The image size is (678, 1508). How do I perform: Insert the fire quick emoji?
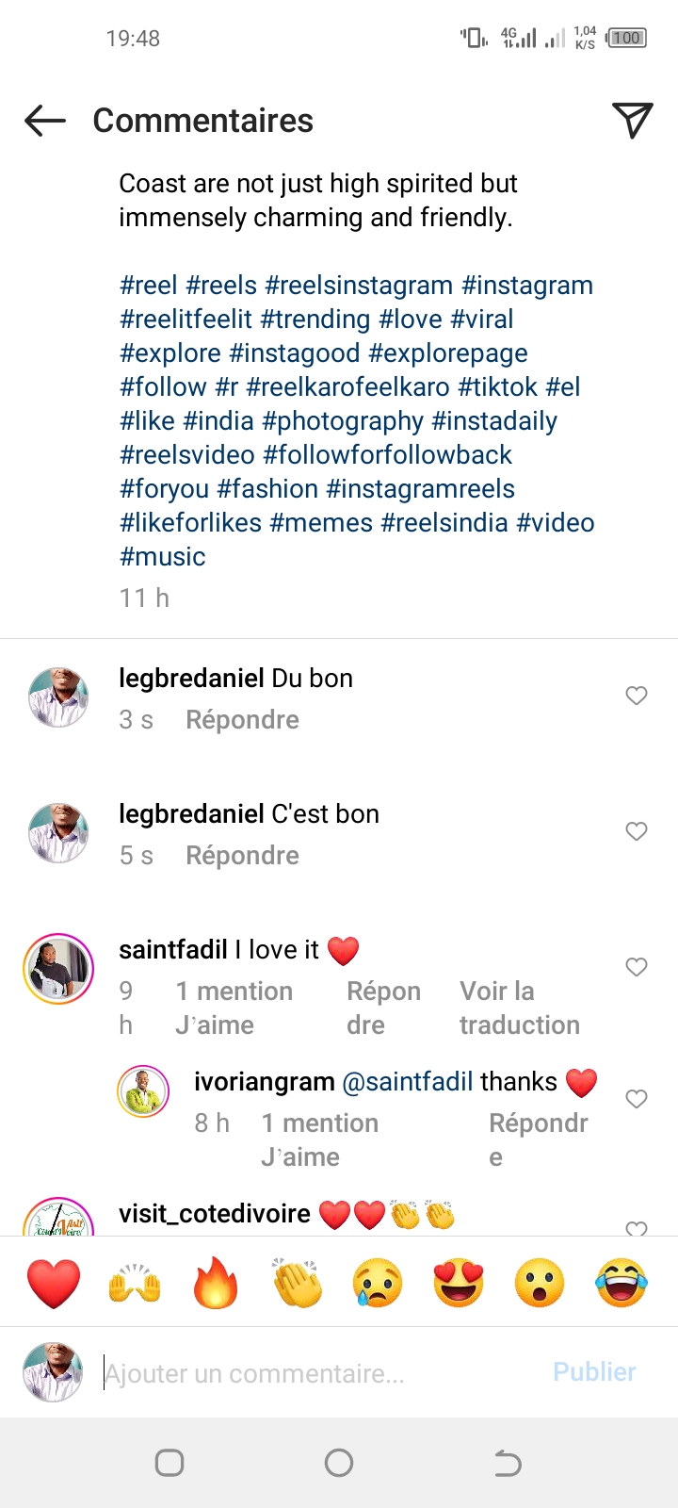pyautogui.click(x=216, y=1283)
